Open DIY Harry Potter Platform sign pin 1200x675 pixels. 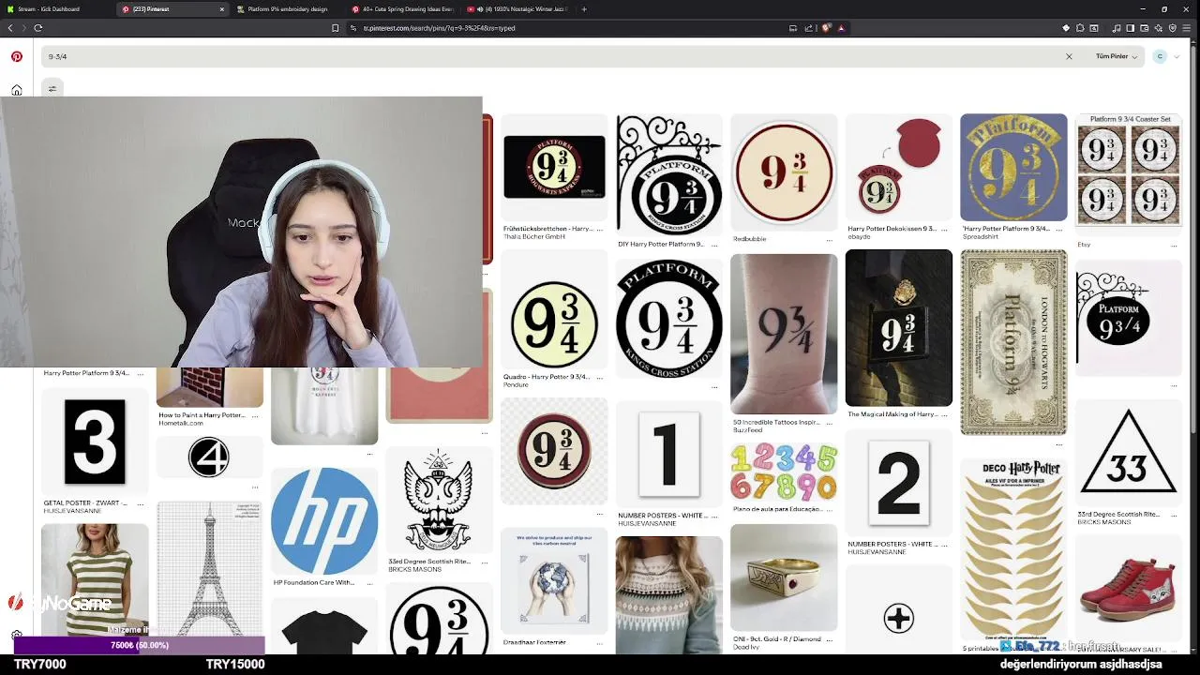668,174
